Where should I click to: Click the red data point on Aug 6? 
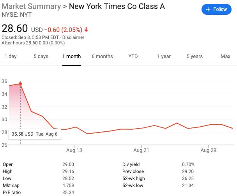[x=20, y=84]
